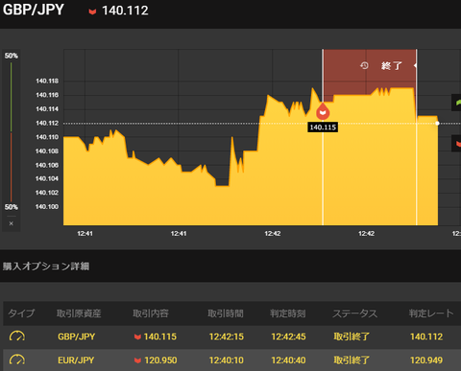This screenshot has height=371, width=461.
Task: Click the red down-arrow trade marker on chart
Action: tap(323, 111)
